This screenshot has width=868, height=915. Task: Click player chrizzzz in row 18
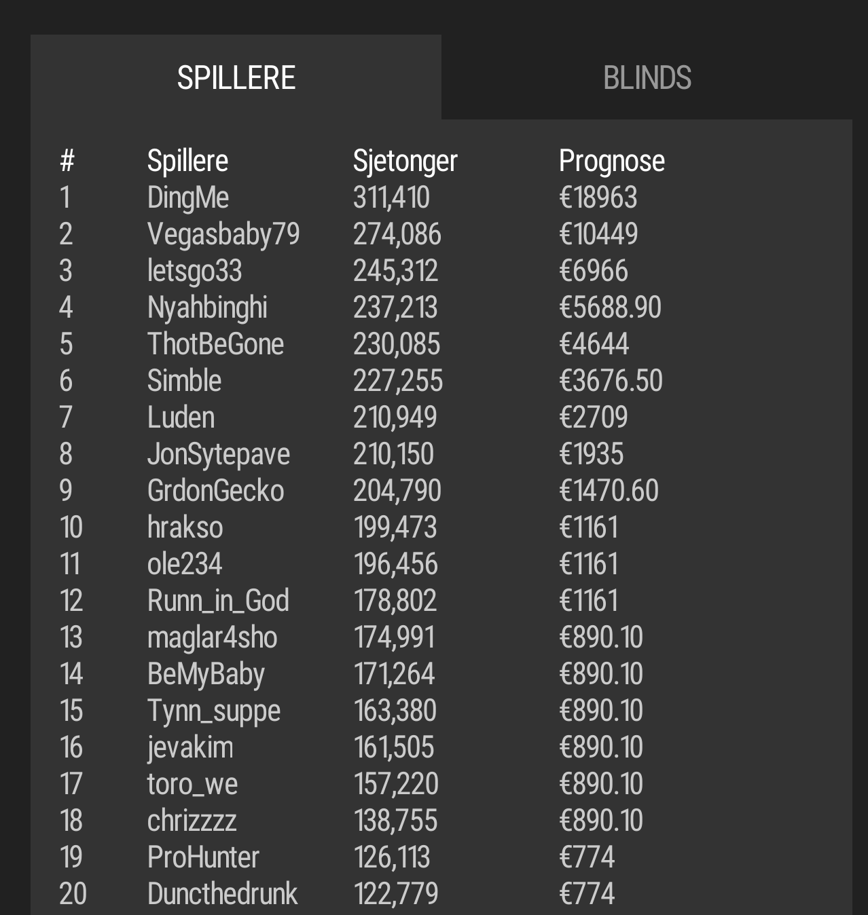click(x=192, y=821)
